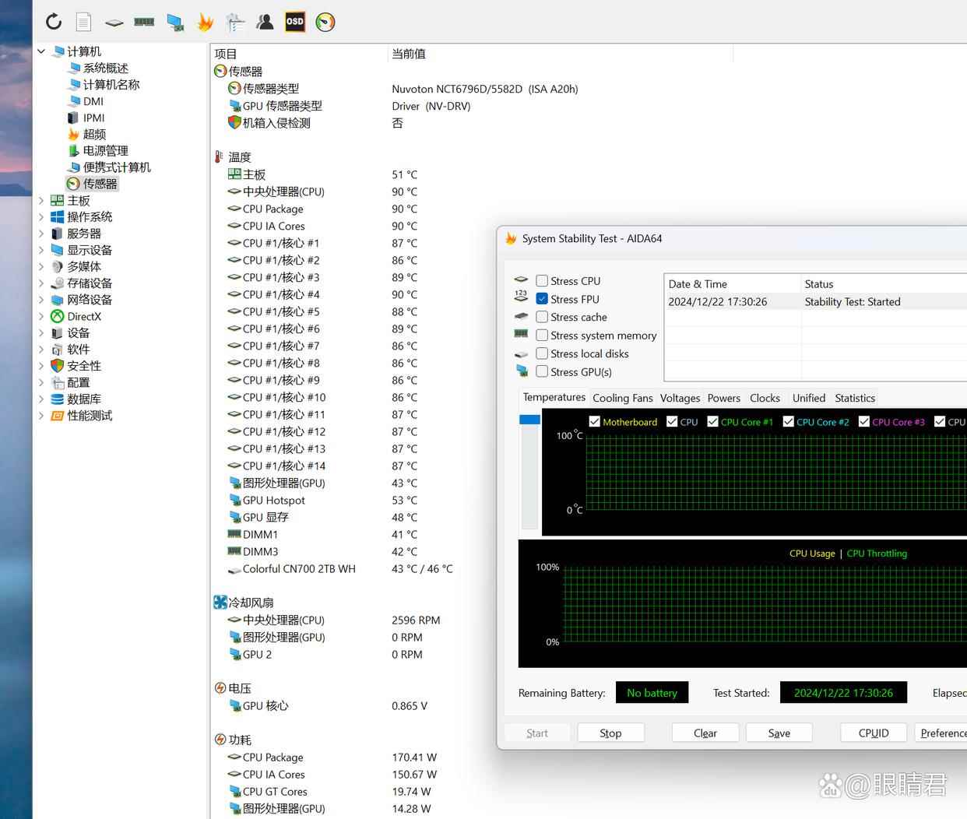
Task: Click the 安全性 shield icon
Action: 57,366
